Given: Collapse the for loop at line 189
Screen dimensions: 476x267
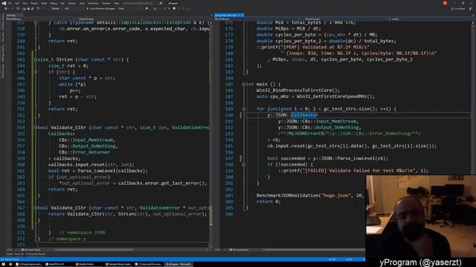Looking at the screenshot, I should tap(243, 109).
